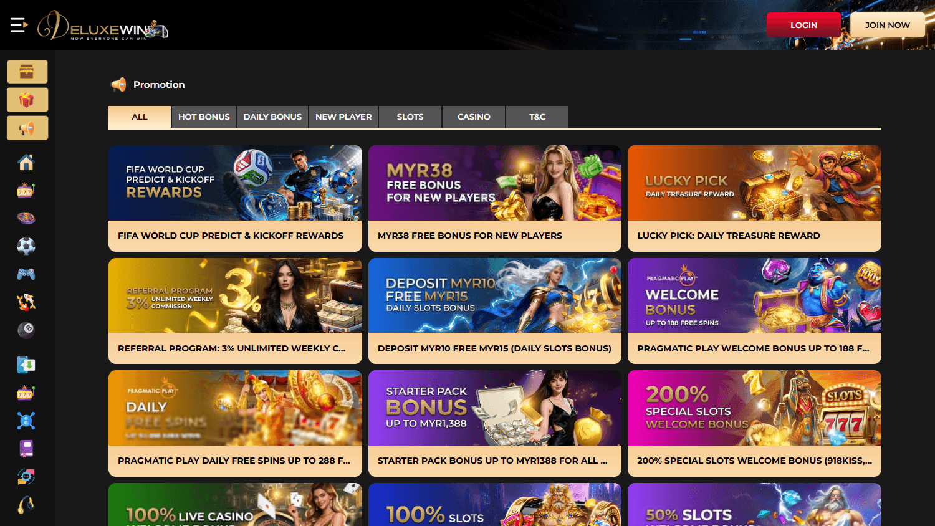The image size is (935, 526).
Task: Open the game controller icon
Action: (26, 274)
